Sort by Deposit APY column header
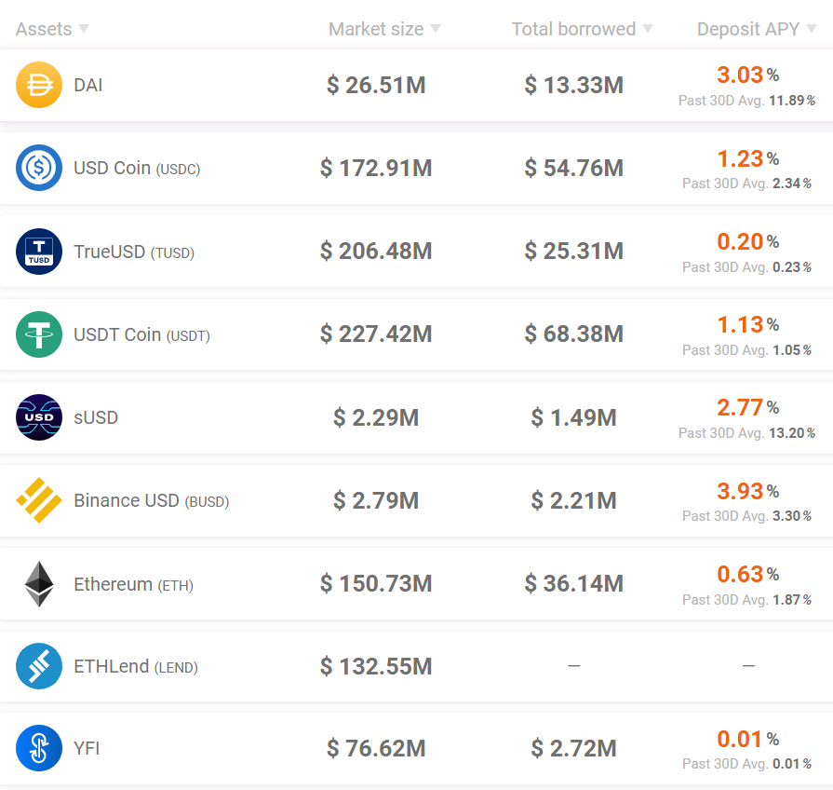Screen dimensions: 833x790 757,29
